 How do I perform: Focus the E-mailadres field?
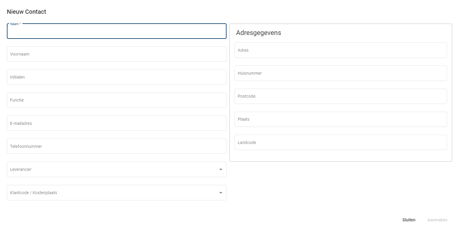116,123
